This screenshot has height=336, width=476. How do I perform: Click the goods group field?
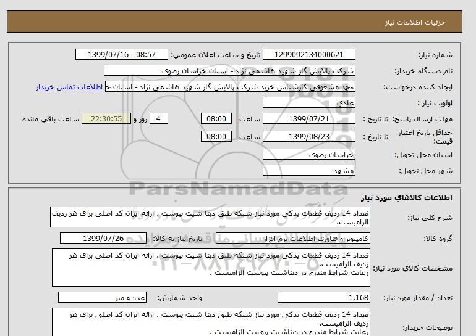310,239
